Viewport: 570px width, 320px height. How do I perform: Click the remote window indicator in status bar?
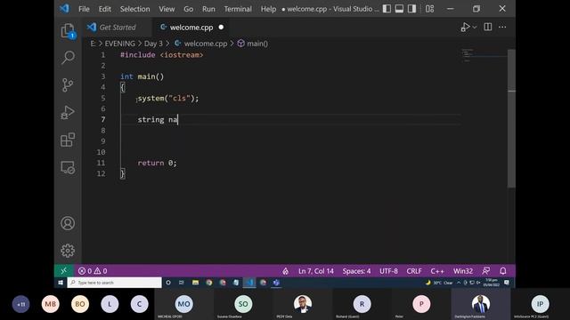[x=63, y=270]
